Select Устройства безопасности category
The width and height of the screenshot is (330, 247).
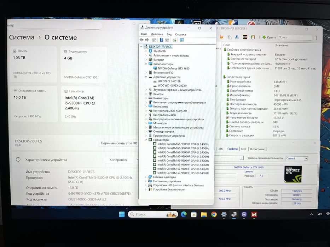169,189
